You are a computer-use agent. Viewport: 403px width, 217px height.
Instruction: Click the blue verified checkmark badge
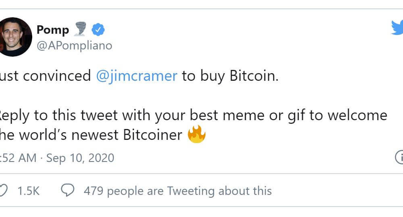[98, 29]
